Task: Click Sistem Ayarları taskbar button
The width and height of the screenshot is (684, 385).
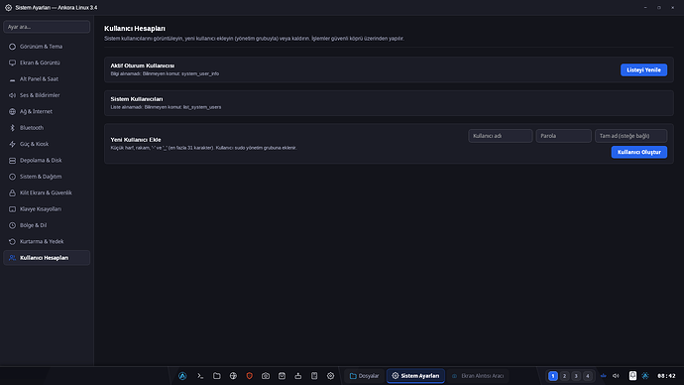Action: click(415, 376)
